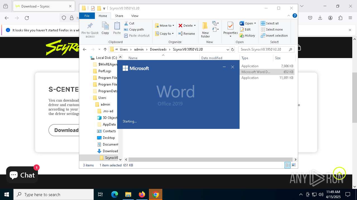Open Windows Start menu

[7, 194]
